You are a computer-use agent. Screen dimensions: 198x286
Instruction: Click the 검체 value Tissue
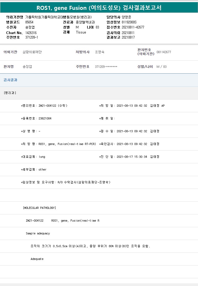(81, 32)
